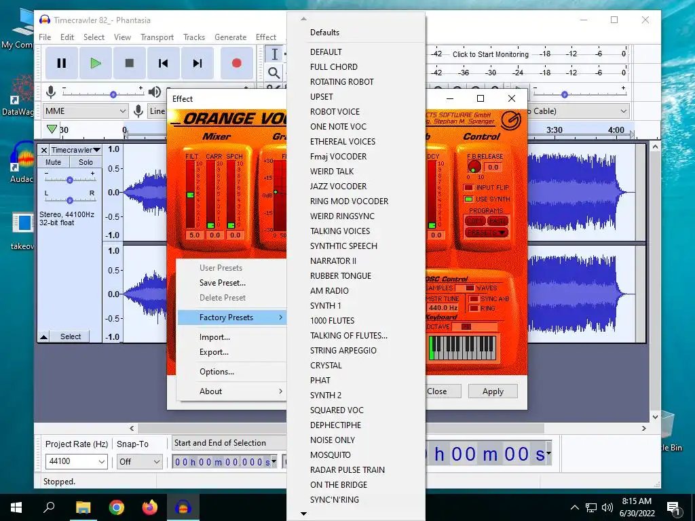
Task: Open File Explorer from the taskbar
Action: (x=83, y=507)
